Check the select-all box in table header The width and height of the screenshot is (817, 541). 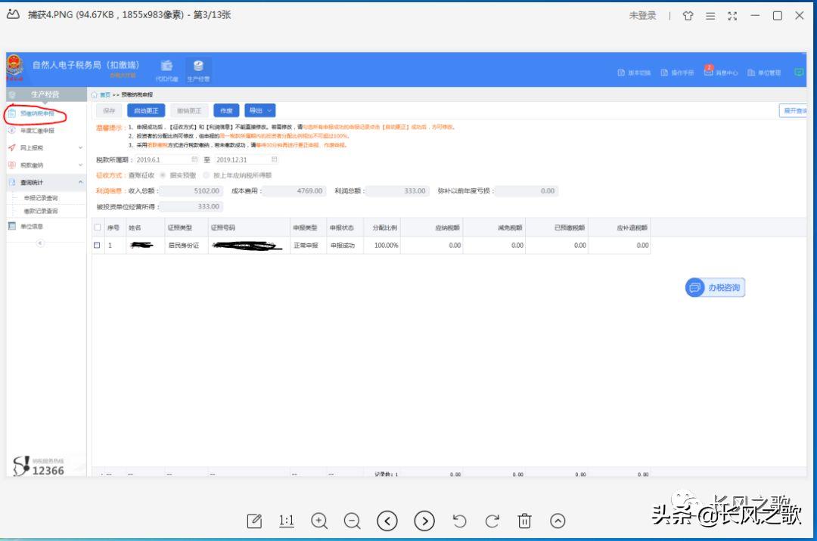(x=97, y=227)
